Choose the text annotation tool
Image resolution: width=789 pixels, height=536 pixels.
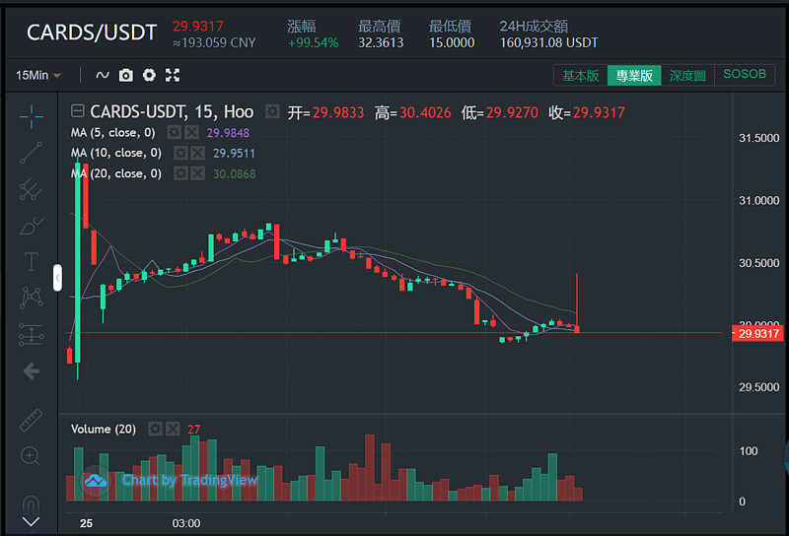[31, 261]
